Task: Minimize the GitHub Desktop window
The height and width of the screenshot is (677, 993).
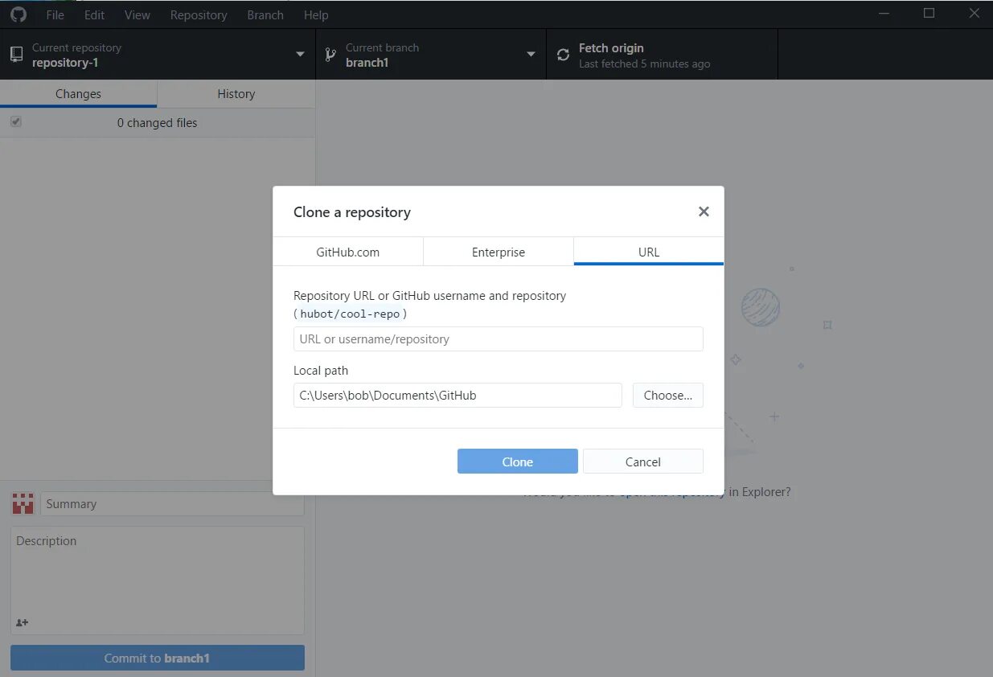Action: pyautogui.click(x=884, y=14)
